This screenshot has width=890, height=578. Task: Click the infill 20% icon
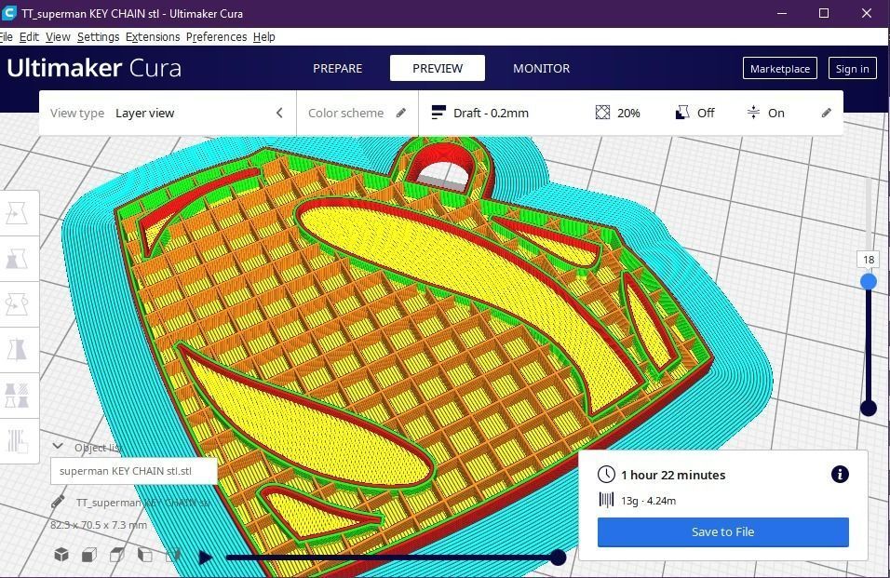602,113
